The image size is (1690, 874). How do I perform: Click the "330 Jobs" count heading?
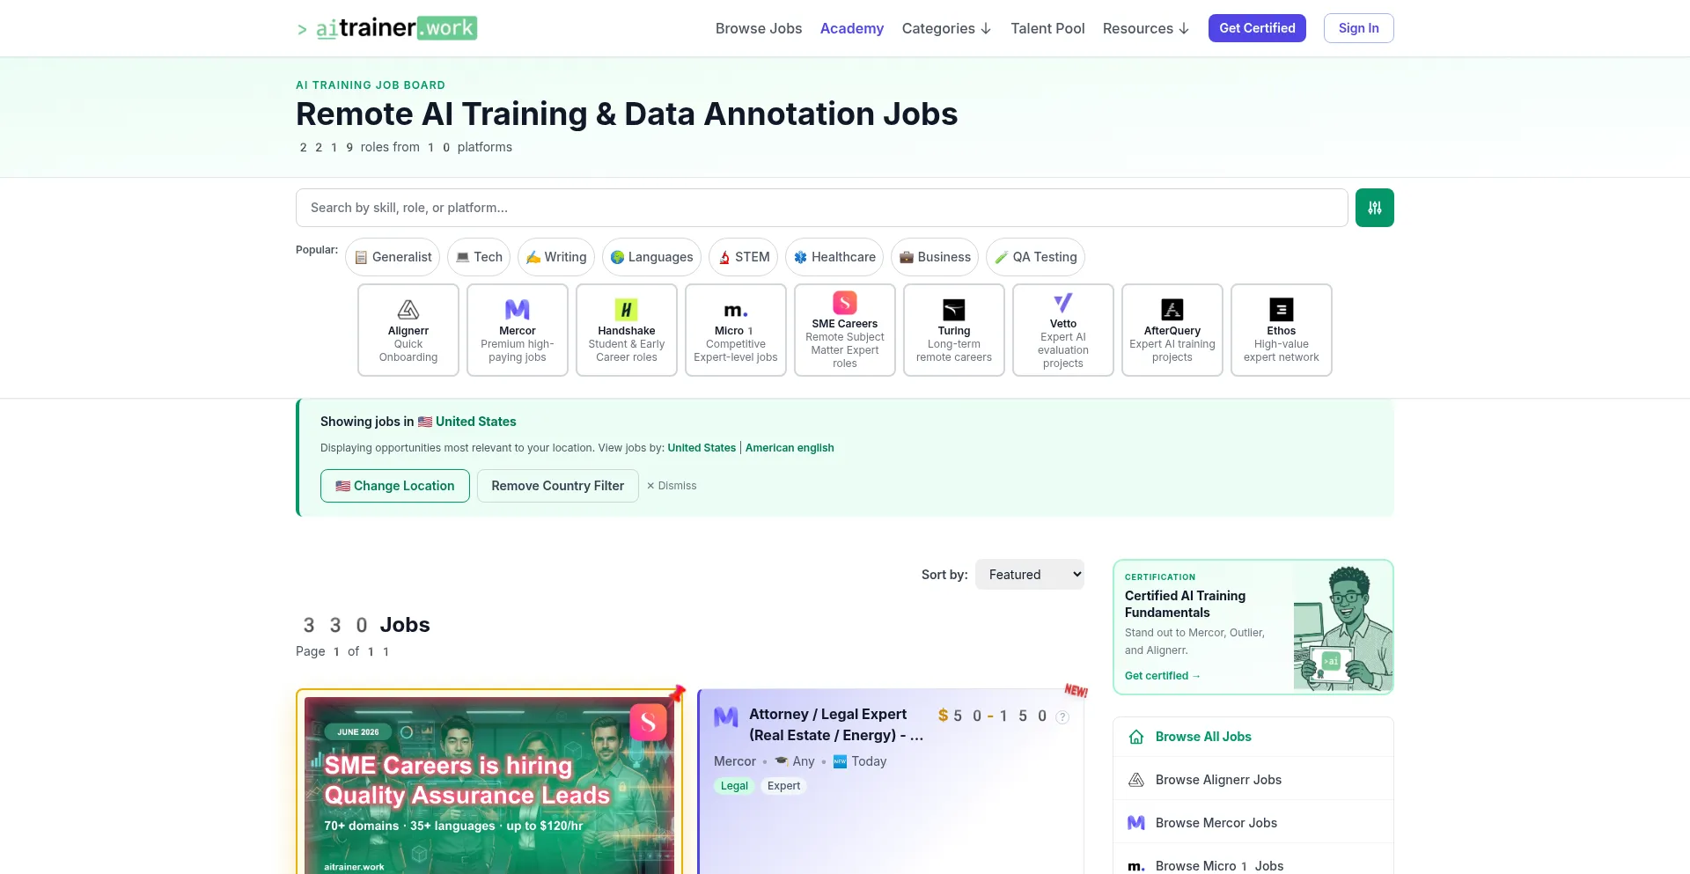[364, 625]
